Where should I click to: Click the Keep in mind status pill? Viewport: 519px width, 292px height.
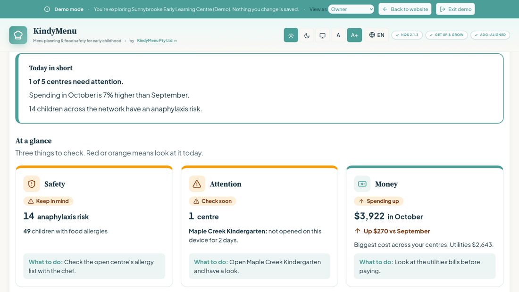click(x=48, y=201)
